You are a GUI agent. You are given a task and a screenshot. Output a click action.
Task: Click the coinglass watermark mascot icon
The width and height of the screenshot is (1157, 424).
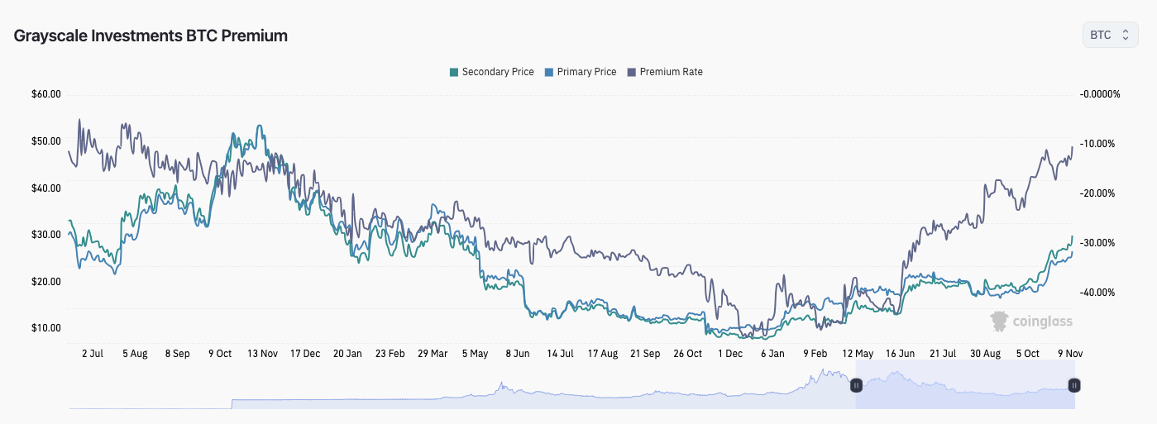1000,321
